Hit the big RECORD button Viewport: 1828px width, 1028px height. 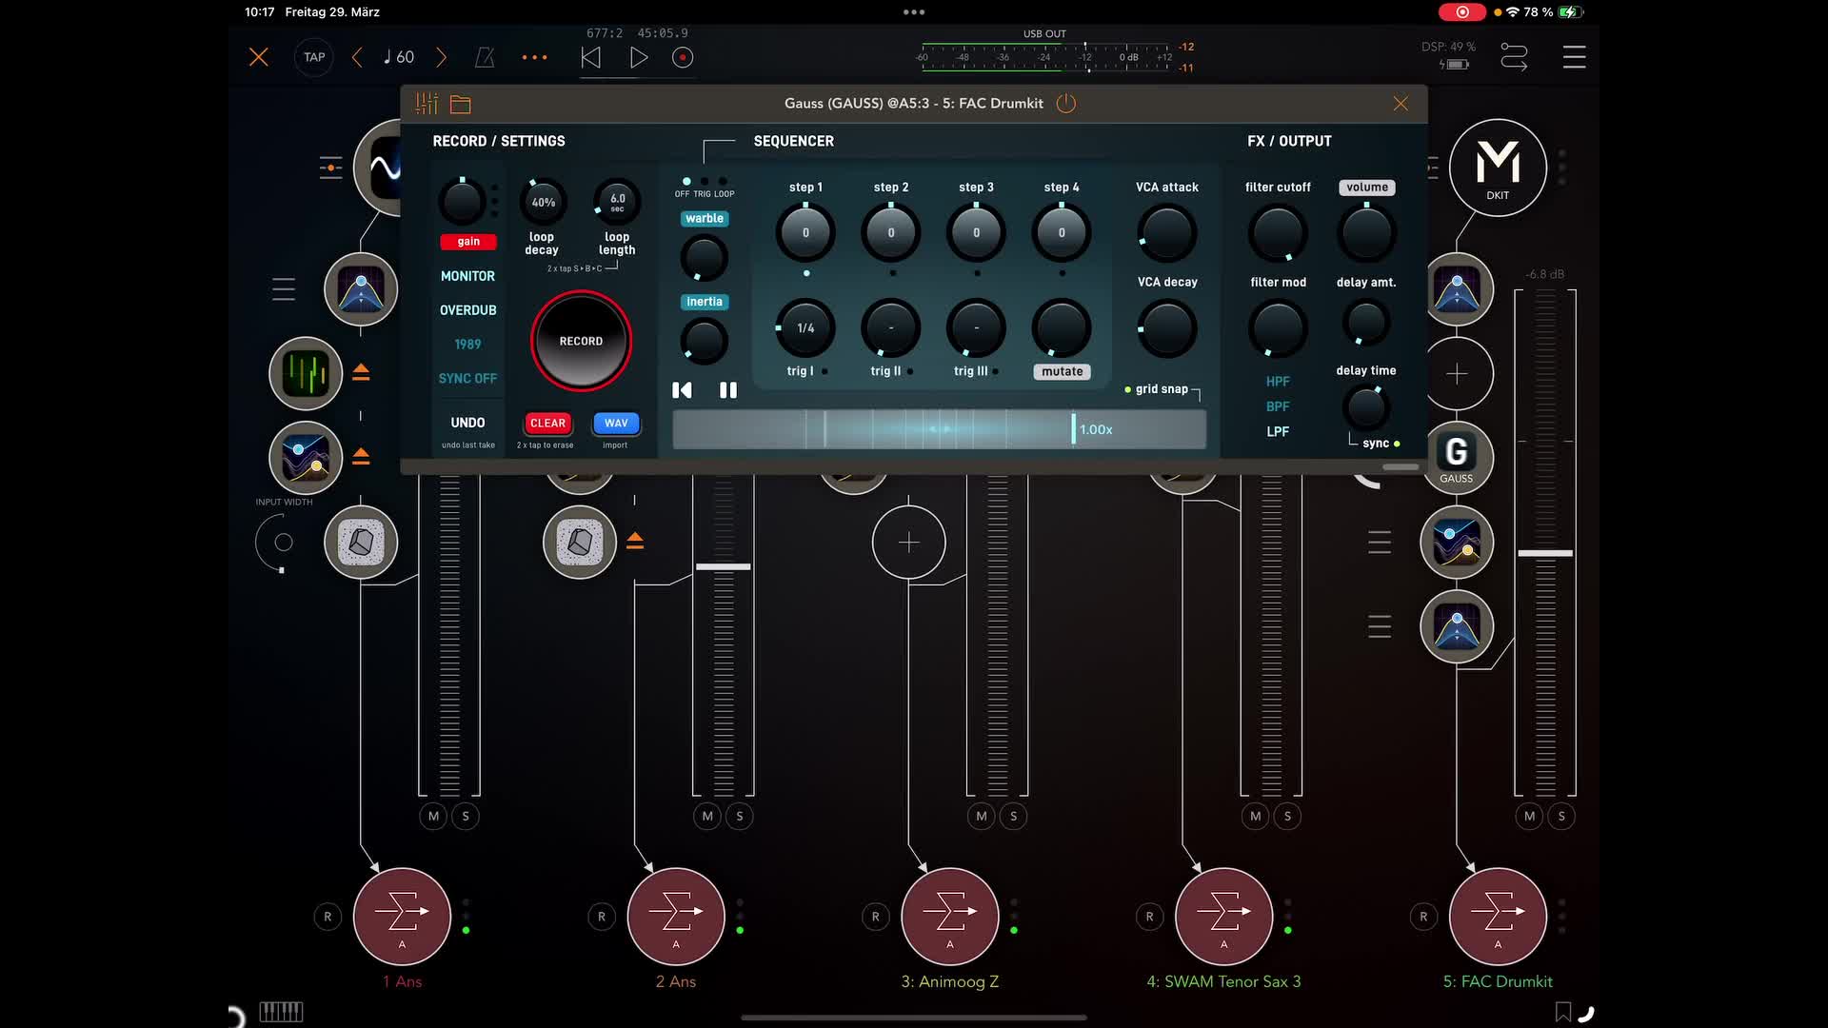(581, 341)
